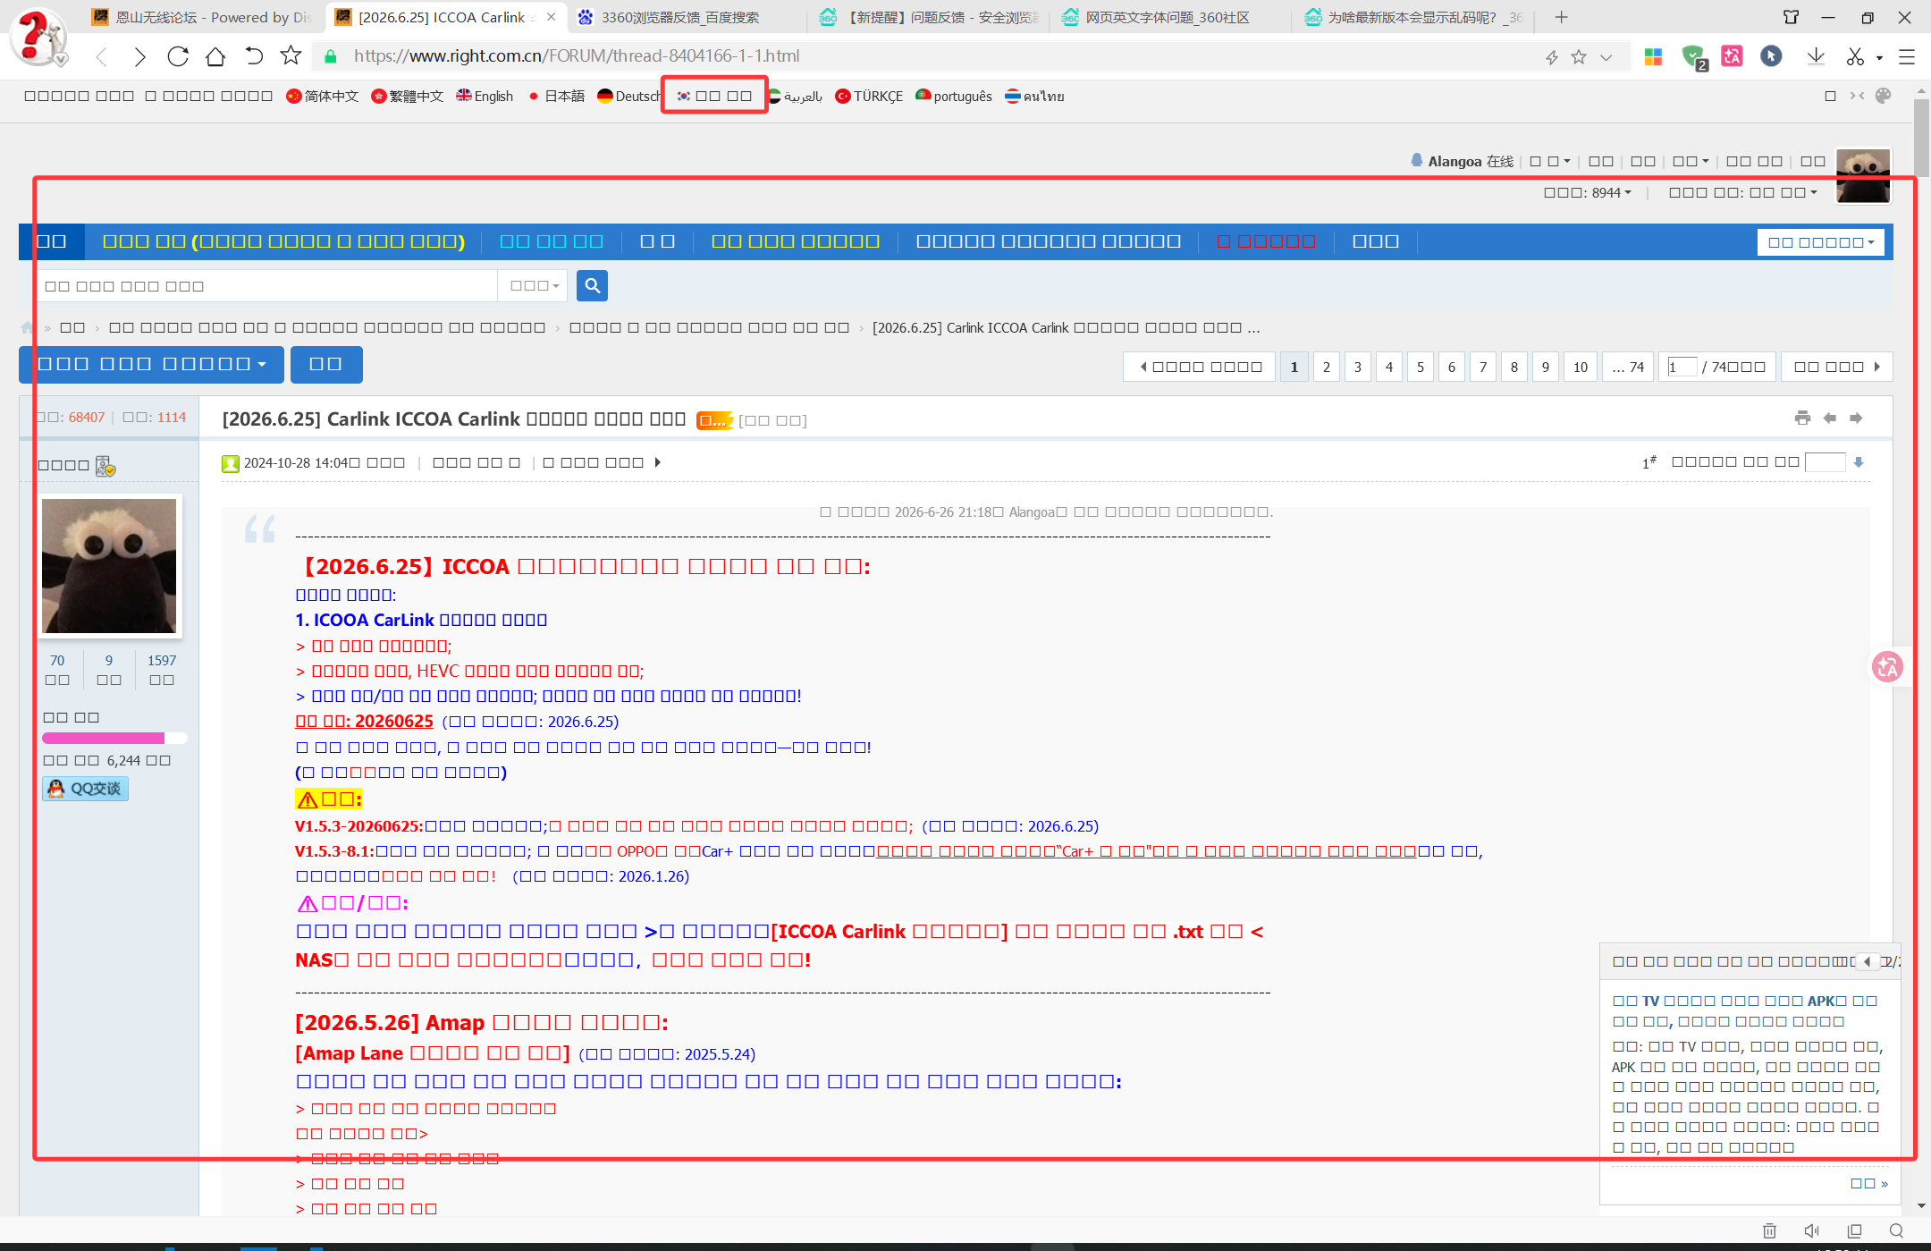Click the scissors screenshot tool icon
This screenshot has width=1931, height=1251.
1856,56
